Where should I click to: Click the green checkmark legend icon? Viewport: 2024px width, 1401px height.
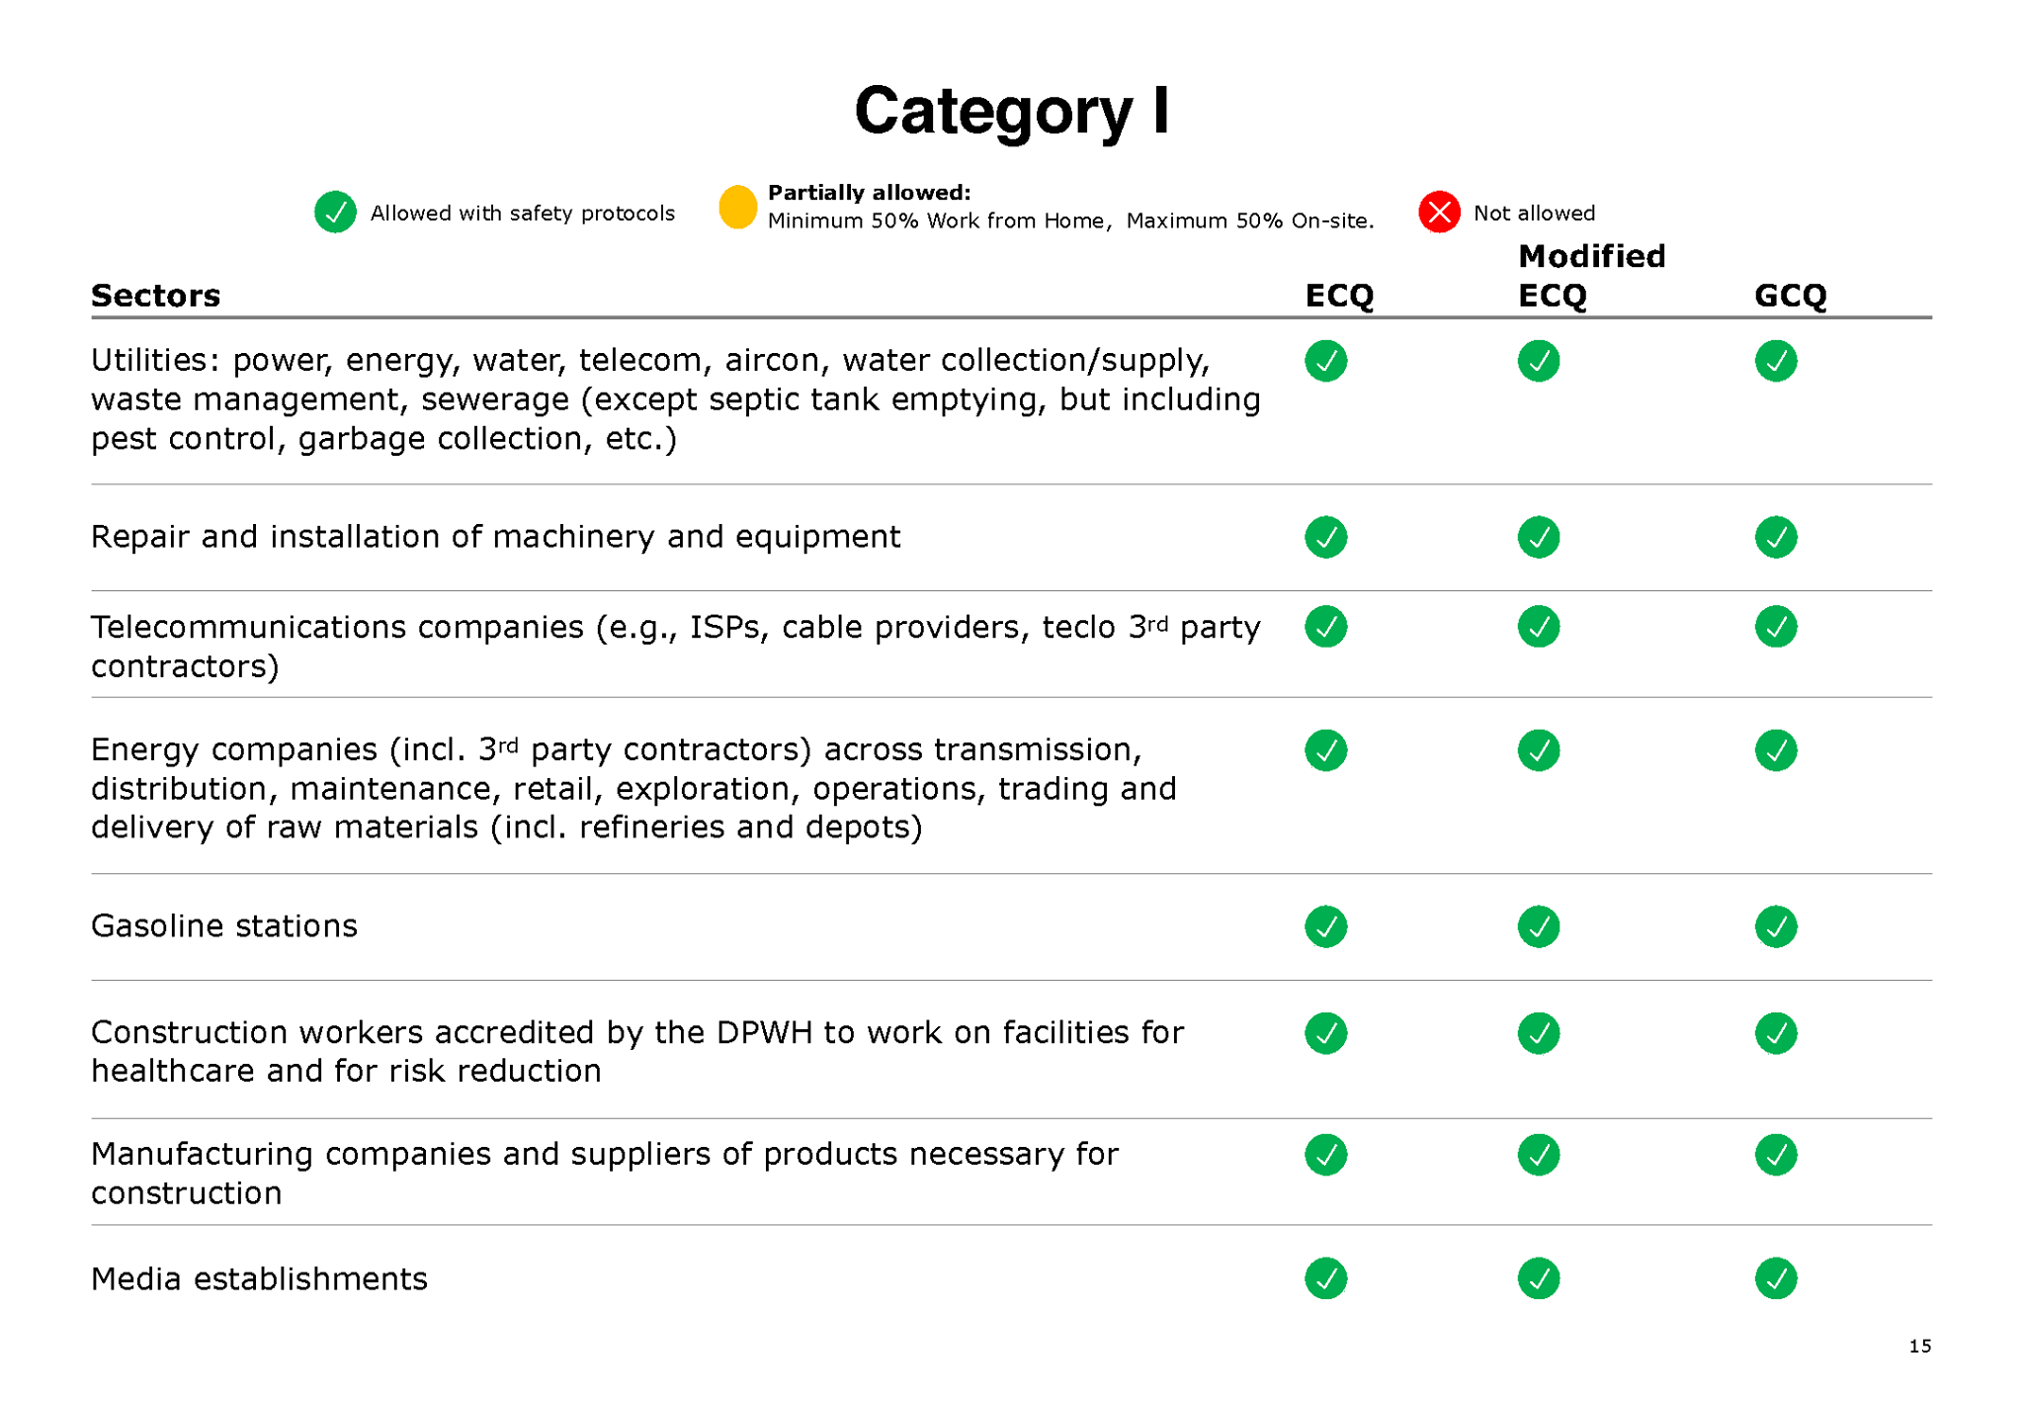click(x=335, y=212)
